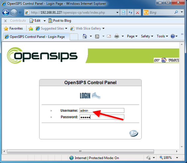Click the Password input field
Viewport: 187px width, 163px height.
[102, 117]
